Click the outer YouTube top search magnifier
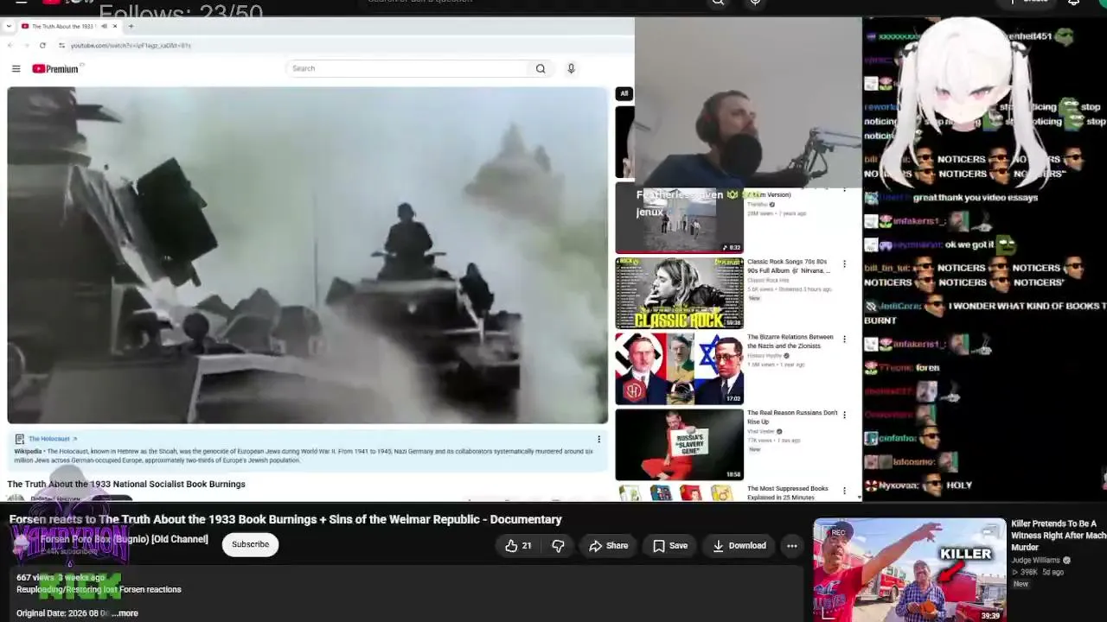Viewport: 1107px width, 622px height. pyautogui.click(x=718, y=3)
